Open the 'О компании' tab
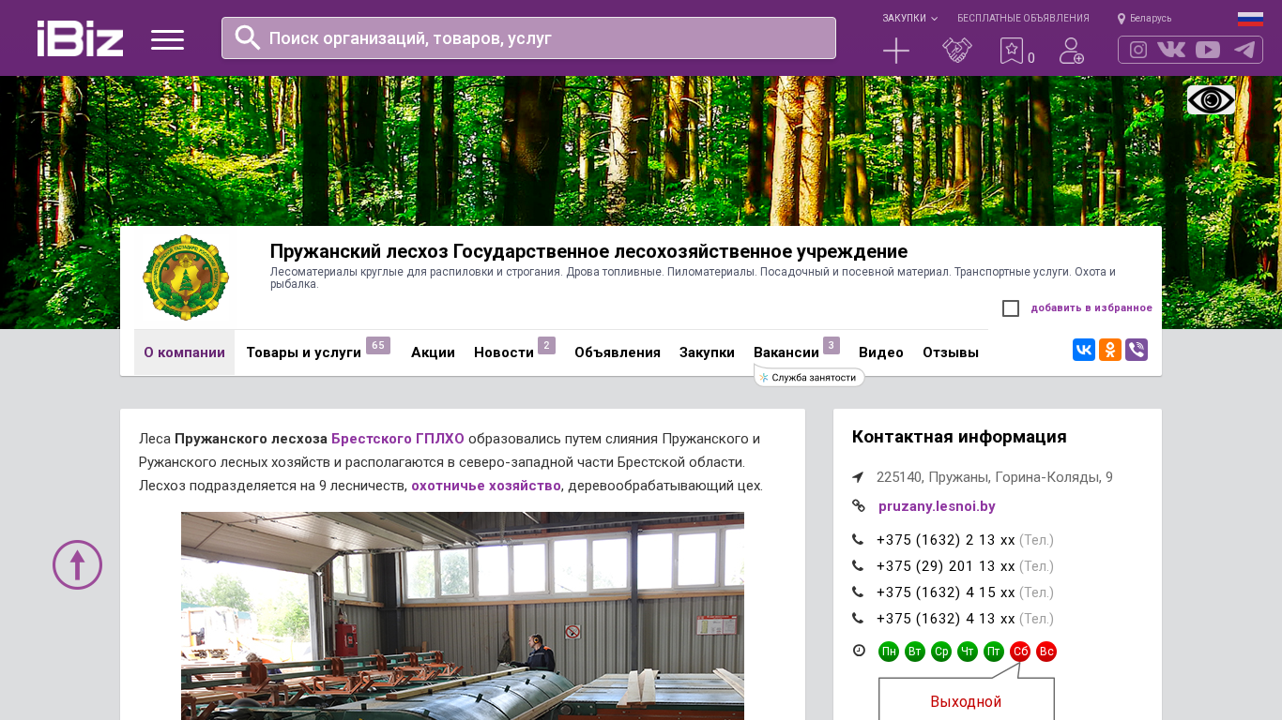Image resolution: width=1282 pixels, height=720 pixels. [184, 352]
